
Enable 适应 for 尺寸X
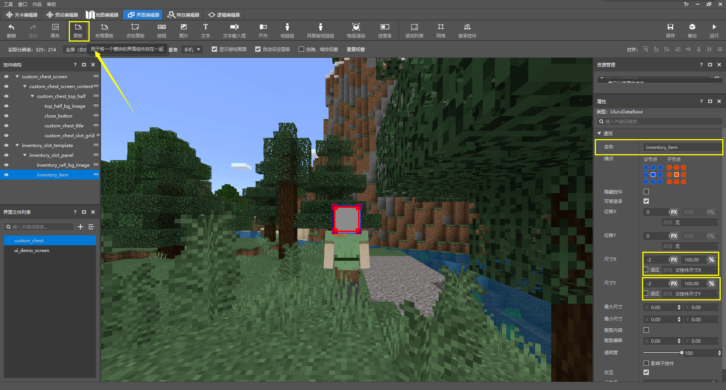pyautogui.click(x=646, y=269)
